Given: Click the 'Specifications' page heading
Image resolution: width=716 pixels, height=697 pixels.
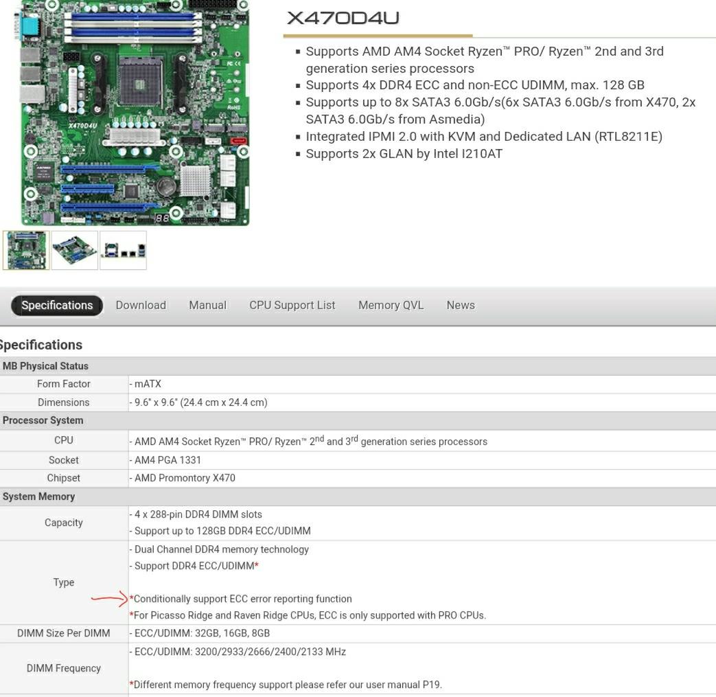Looking at the screenshot, I should pos(41,345).
